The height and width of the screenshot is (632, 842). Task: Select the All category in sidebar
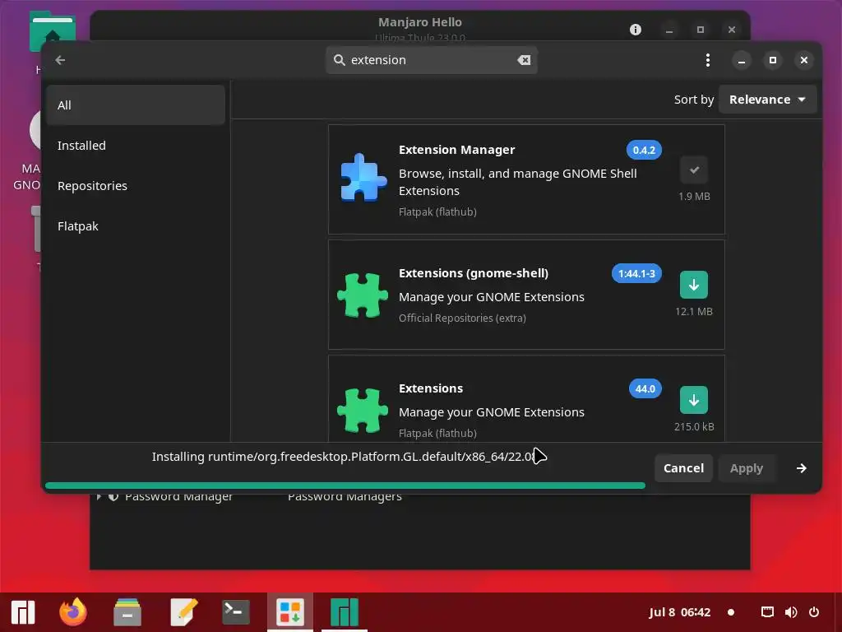tap(136, 105)
